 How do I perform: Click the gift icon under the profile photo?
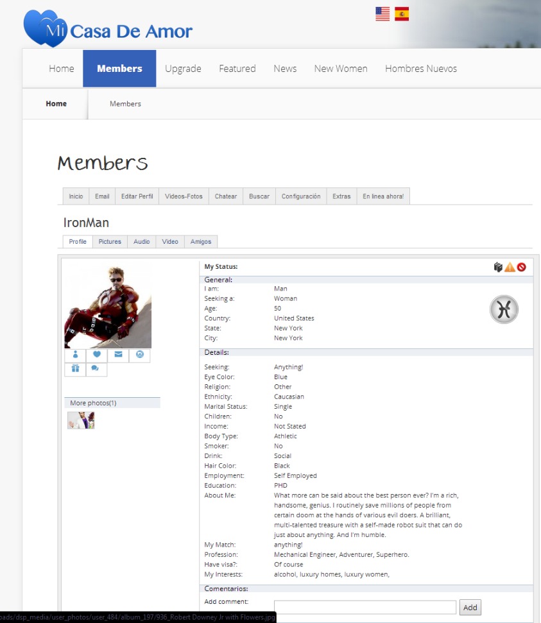click(x=75, y=369)
